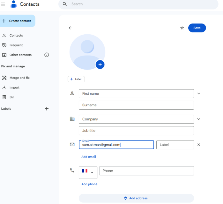
Task: Click the Add email link
Action: [89, 157]
